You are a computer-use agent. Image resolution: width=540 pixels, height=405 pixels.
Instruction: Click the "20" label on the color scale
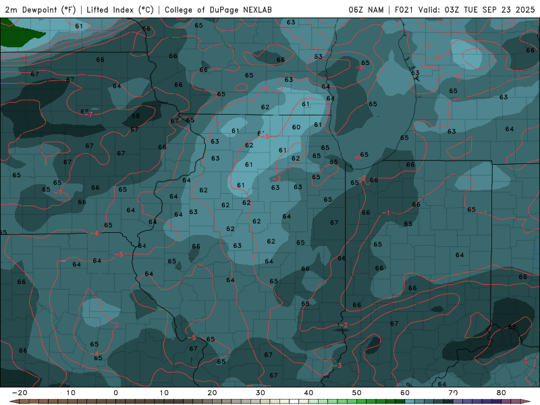(x=212, y=393)
